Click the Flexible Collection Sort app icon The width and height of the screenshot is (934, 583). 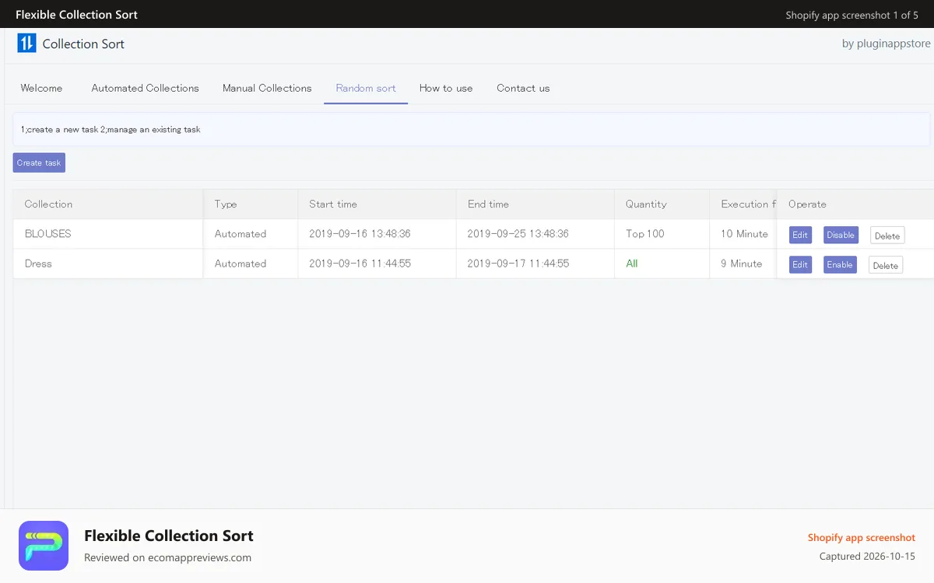tap(44, 546)
